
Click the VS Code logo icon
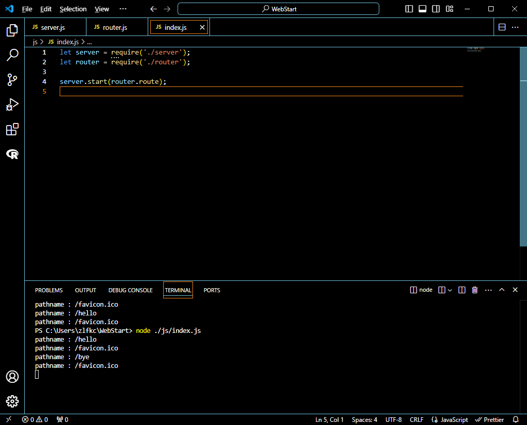tap(9, 9)
